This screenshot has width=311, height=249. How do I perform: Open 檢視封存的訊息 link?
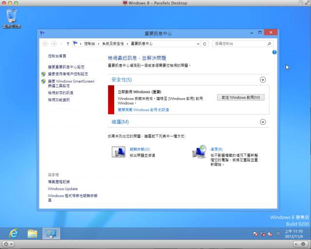pyautogui.click(x=61, y=93)
